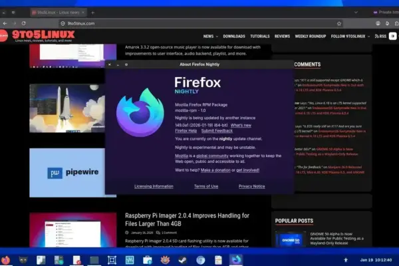Open the DOWNLOADS menu item
Viewport: 399px width, 266px height.
click(x=234, y=37)
